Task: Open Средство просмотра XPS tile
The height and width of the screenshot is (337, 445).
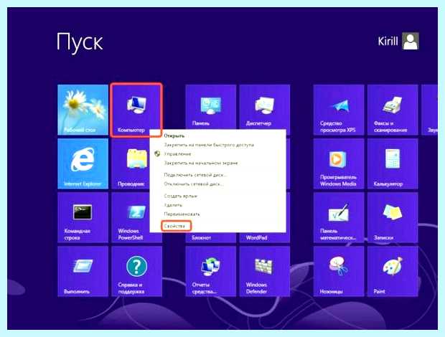Action: tap(339, 110)
